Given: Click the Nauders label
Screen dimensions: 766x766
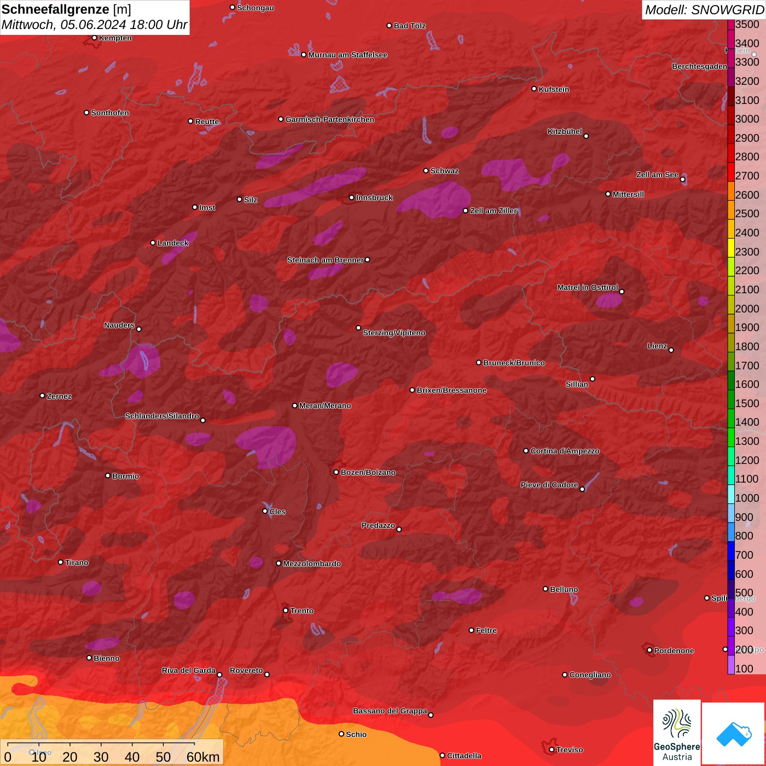Looking at the screenshot, I should click(119, 325).
